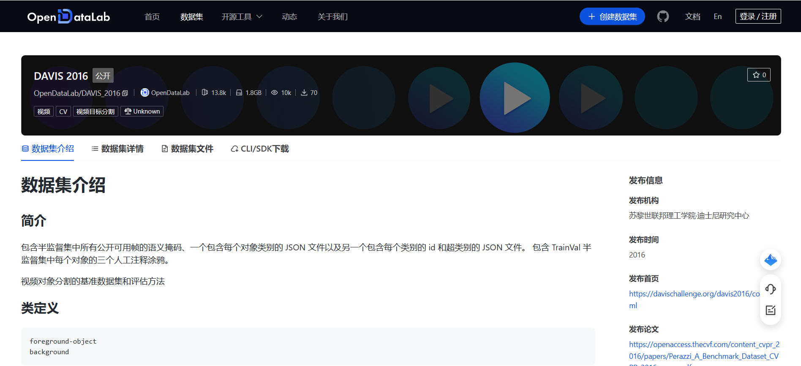The image size is (801, 366).
Task: Click the download count icon
Action: click(x=304, y=92)
